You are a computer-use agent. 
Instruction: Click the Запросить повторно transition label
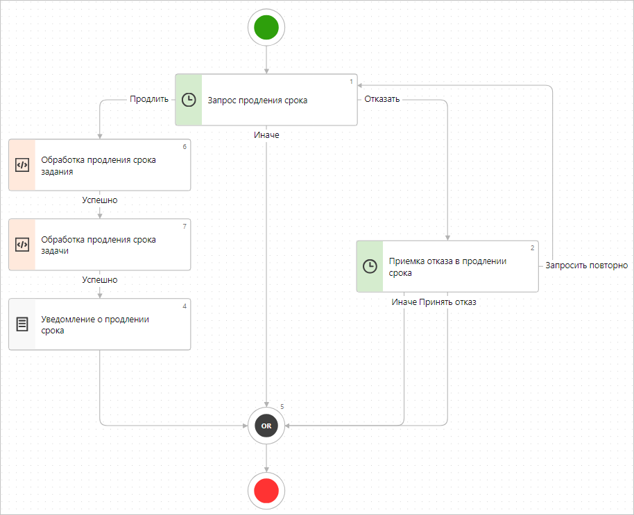[586, 265]
